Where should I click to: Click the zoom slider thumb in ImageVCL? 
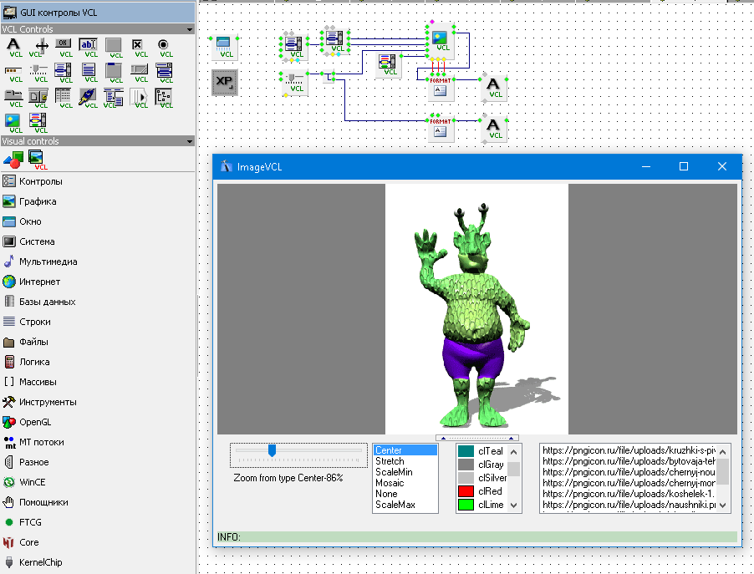272,450
